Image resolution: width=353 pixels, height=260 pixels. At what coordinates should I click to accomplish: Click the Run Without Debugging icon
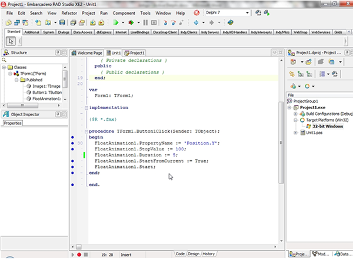(131, 22)
